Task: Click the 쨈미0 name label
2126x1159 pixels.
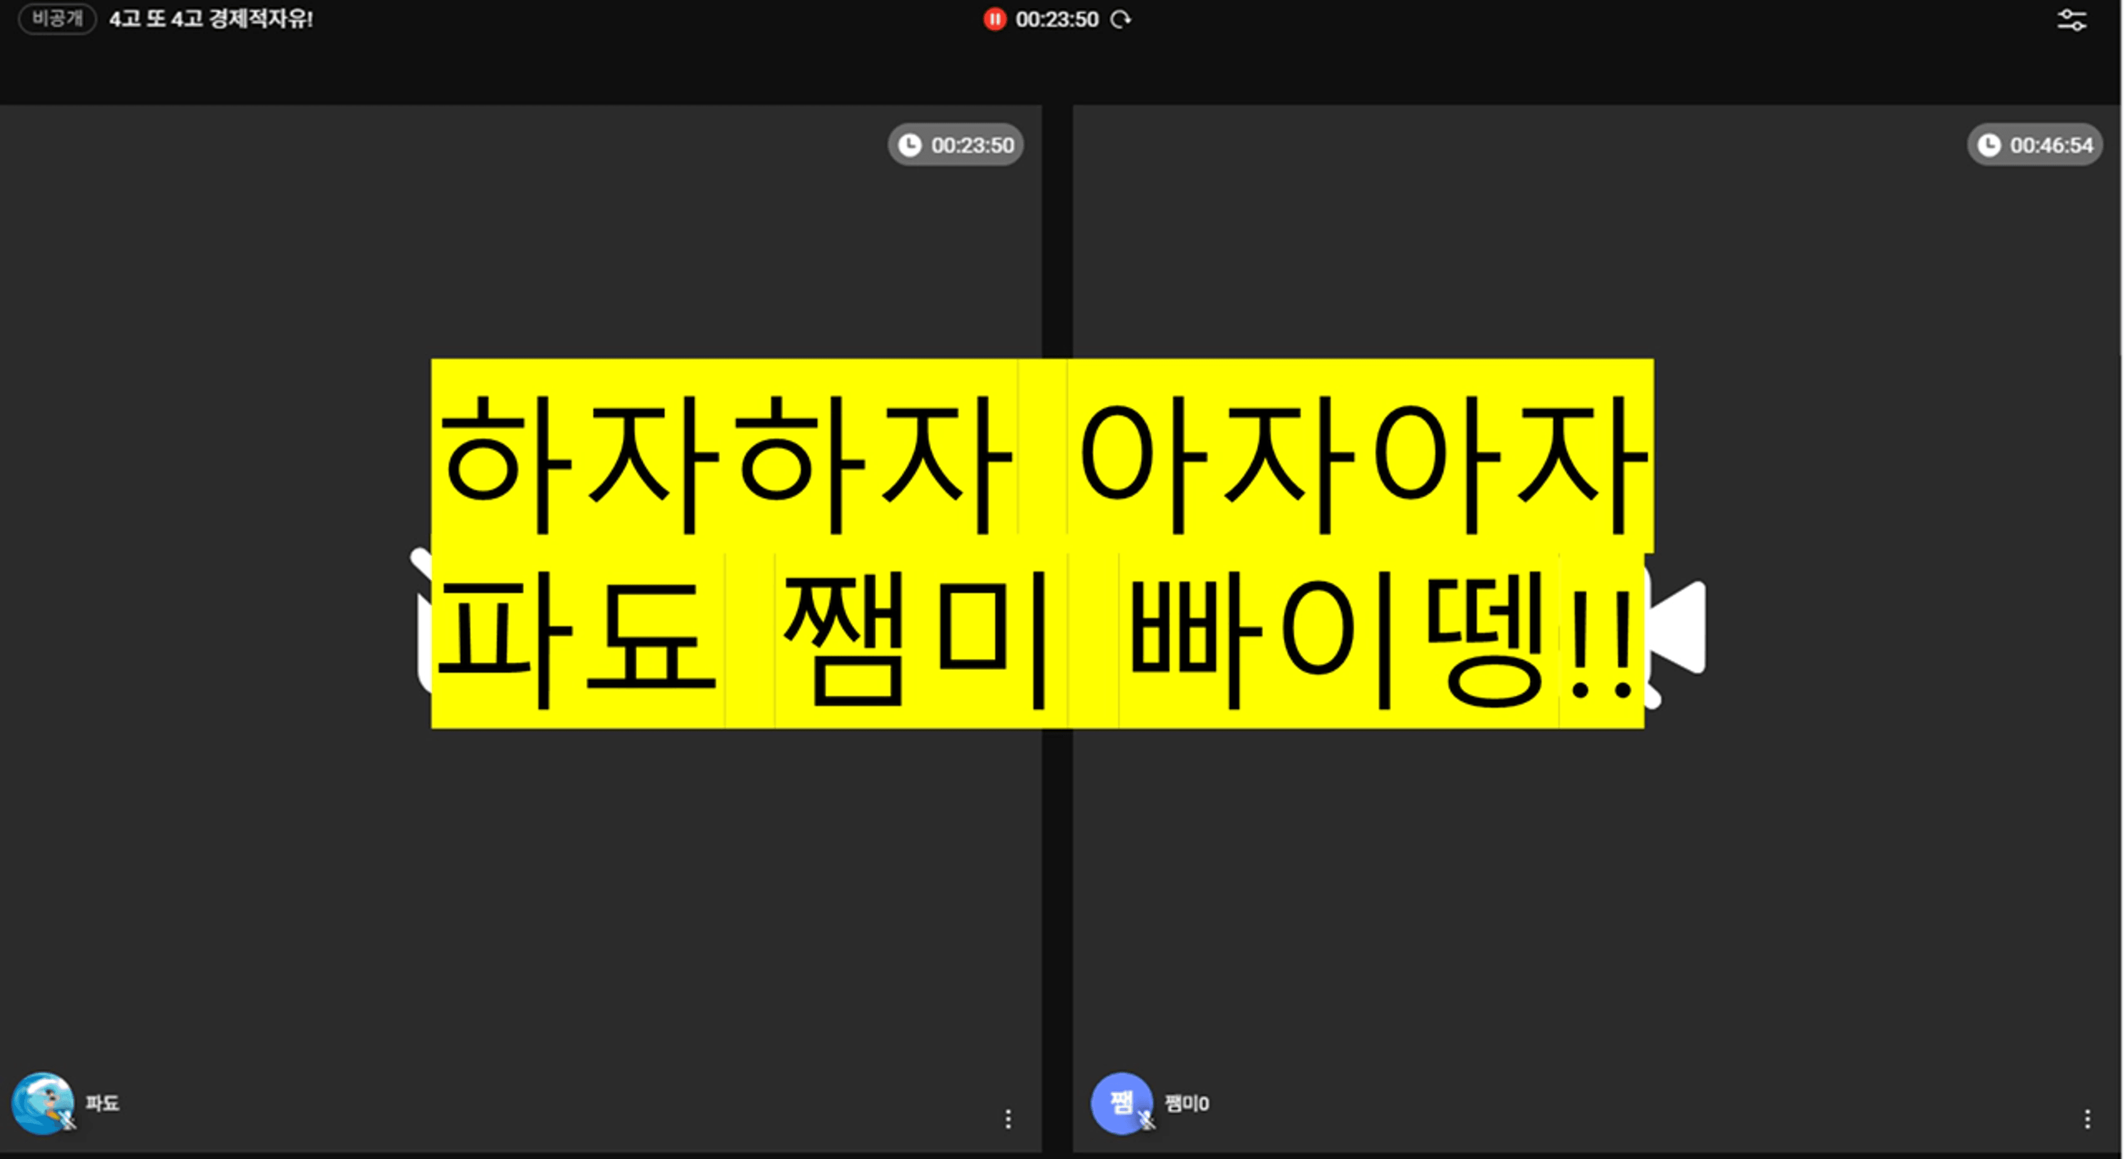Action: click(x=1186, y=1103)
